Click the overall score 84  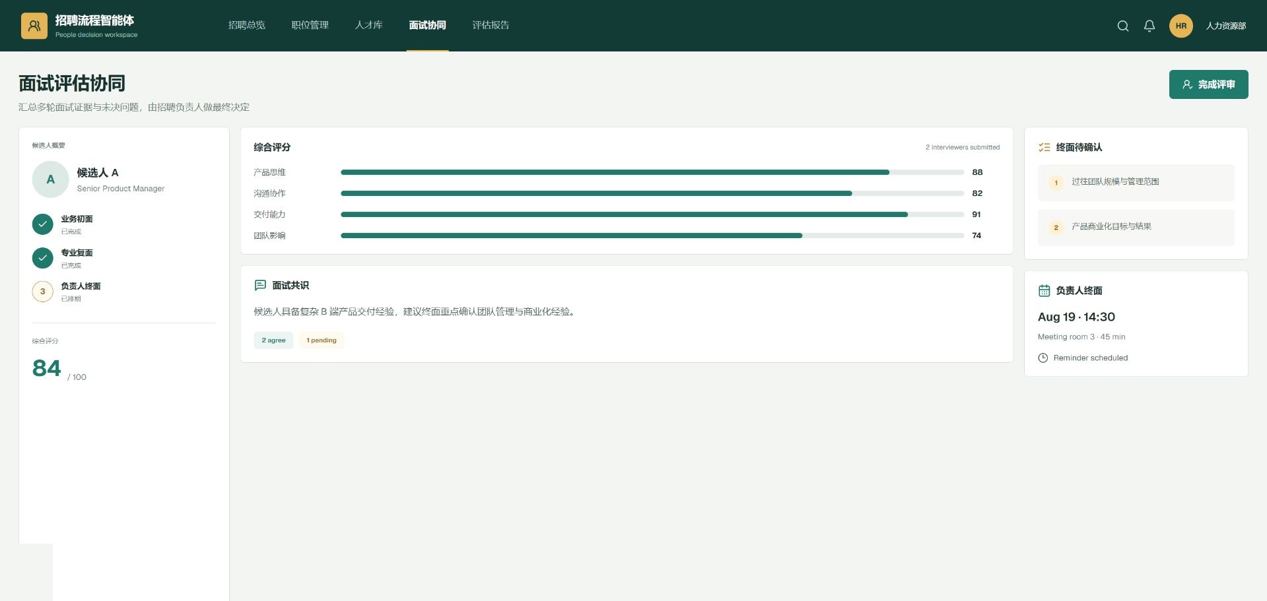46,368
